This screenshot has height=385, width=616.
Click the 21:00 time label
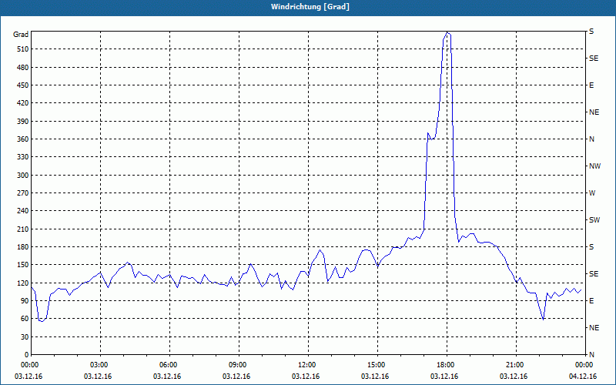516,365
